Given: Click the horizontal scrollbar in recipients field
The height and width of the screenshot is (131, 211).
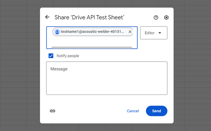Looking at the screenshot, I should [x=92, y=47].
